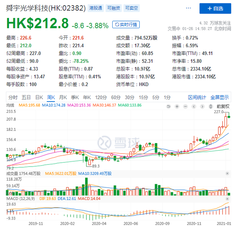The width and height of the screenshot is (234, 226).
Task: Open the 前复权 price adjustment dropdown
Action: (x=223, y=107)
